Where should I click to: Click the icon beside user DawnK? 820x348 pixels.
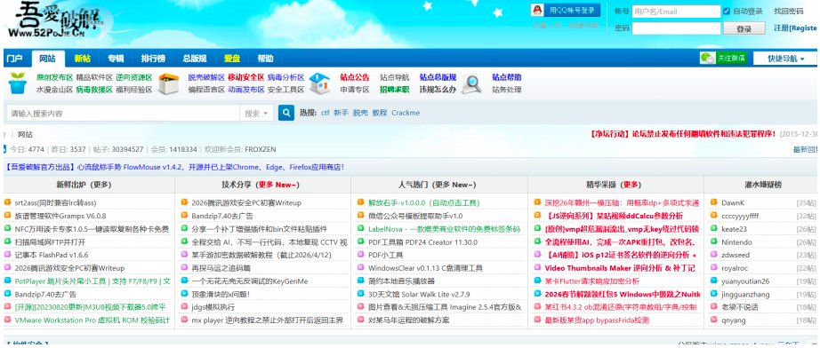tap(714, 202)
